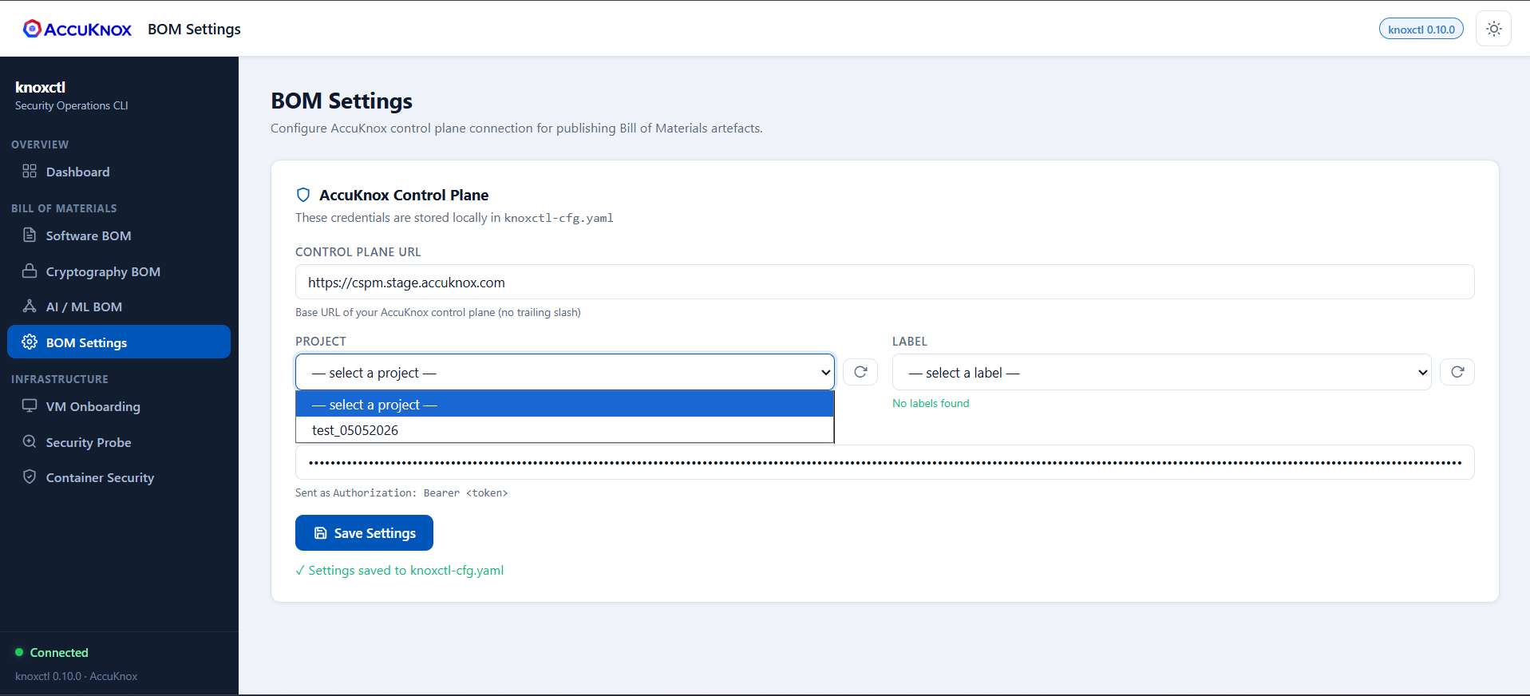Image resolution: width=1530 pixels, height=696 pixels.
Task: Click the 'Sent as Authorization: Bearer <token>' hint
Action: tap(401, 492)
